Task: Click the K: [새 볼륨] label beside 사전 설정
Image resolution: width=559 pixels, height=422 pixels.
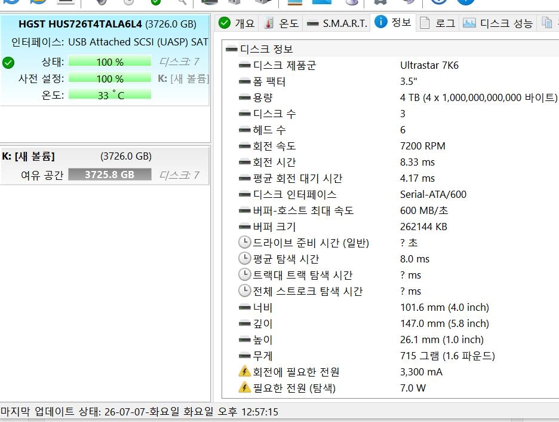Action: [183, 78]
